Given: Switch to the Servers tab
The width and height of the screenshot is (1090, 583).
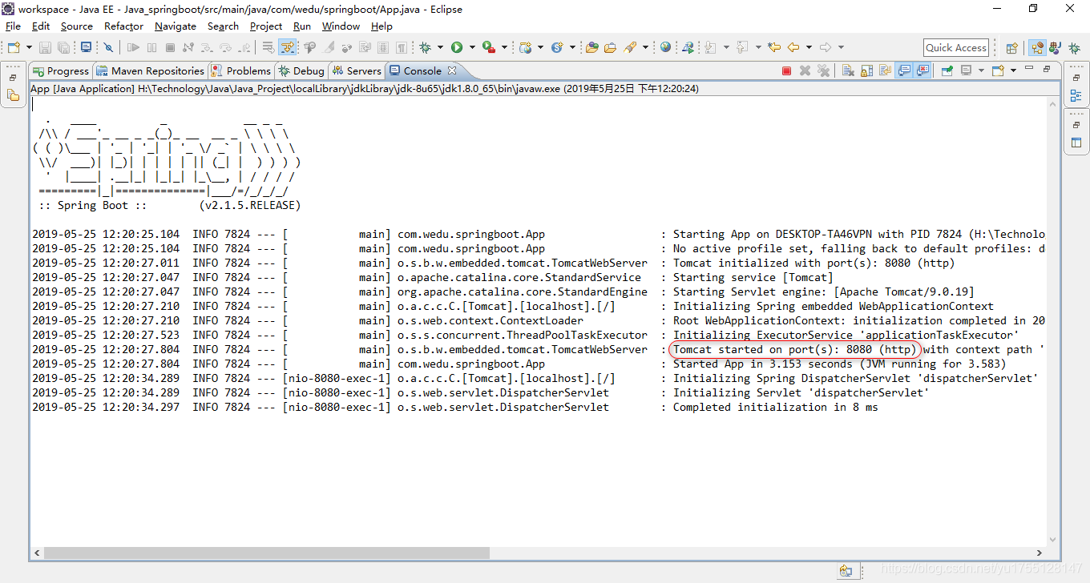Looking at the screenshot, I should (x=357, y=71).
